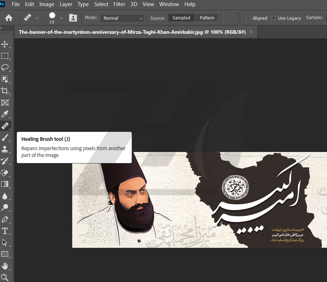
Task: Select the Lasso tool
Action: pos(5,68)
